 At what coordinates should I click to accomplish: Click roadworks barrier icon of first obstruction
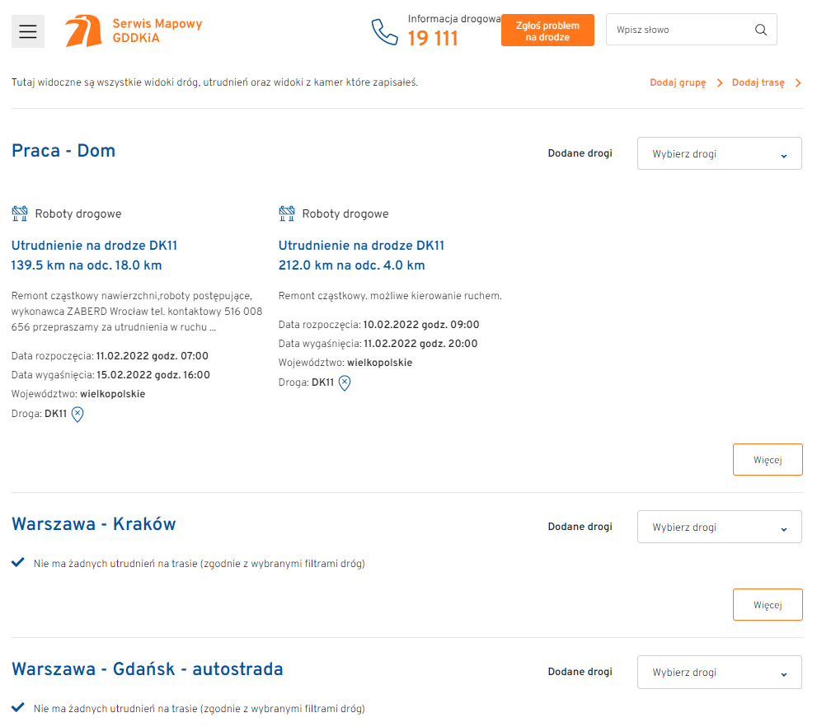click(x=20, y=214)
